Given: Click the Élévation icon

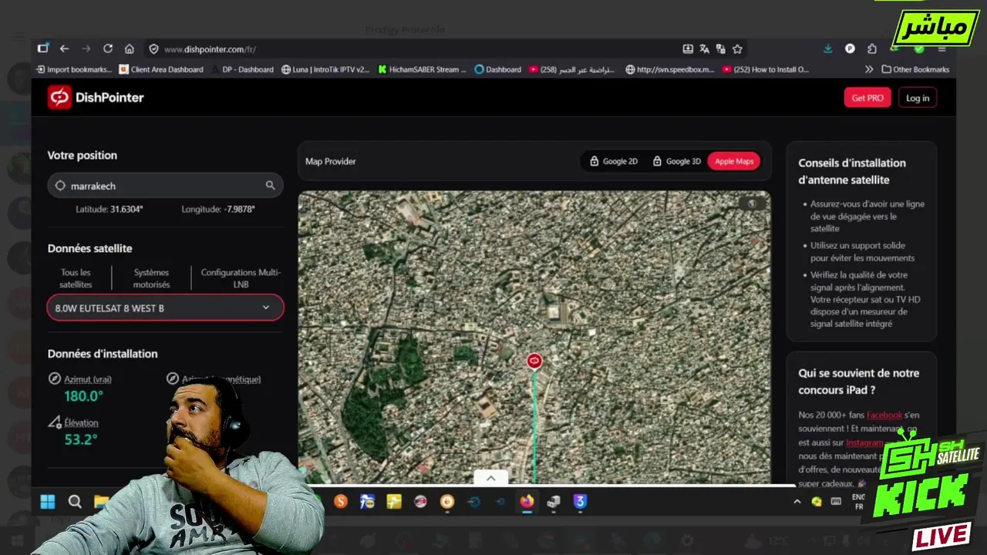Looking at the screenshot, I should pos(54,422).
